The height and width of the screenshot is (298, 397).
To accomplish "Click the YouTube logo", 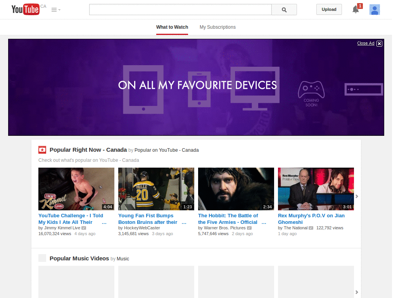I will tap(25, 9).
